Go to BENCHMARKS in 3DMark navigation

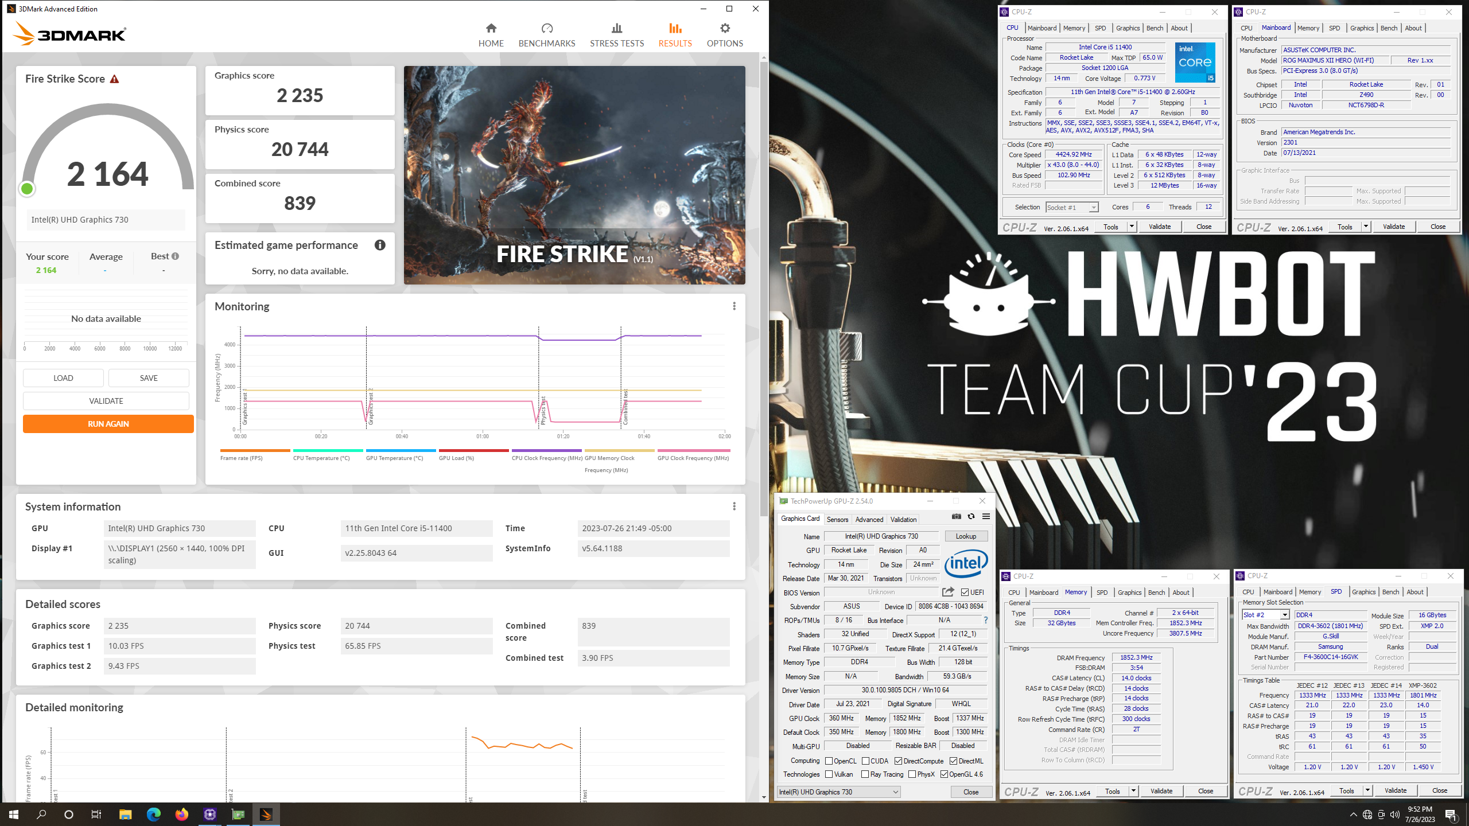[x=546, y=35]
